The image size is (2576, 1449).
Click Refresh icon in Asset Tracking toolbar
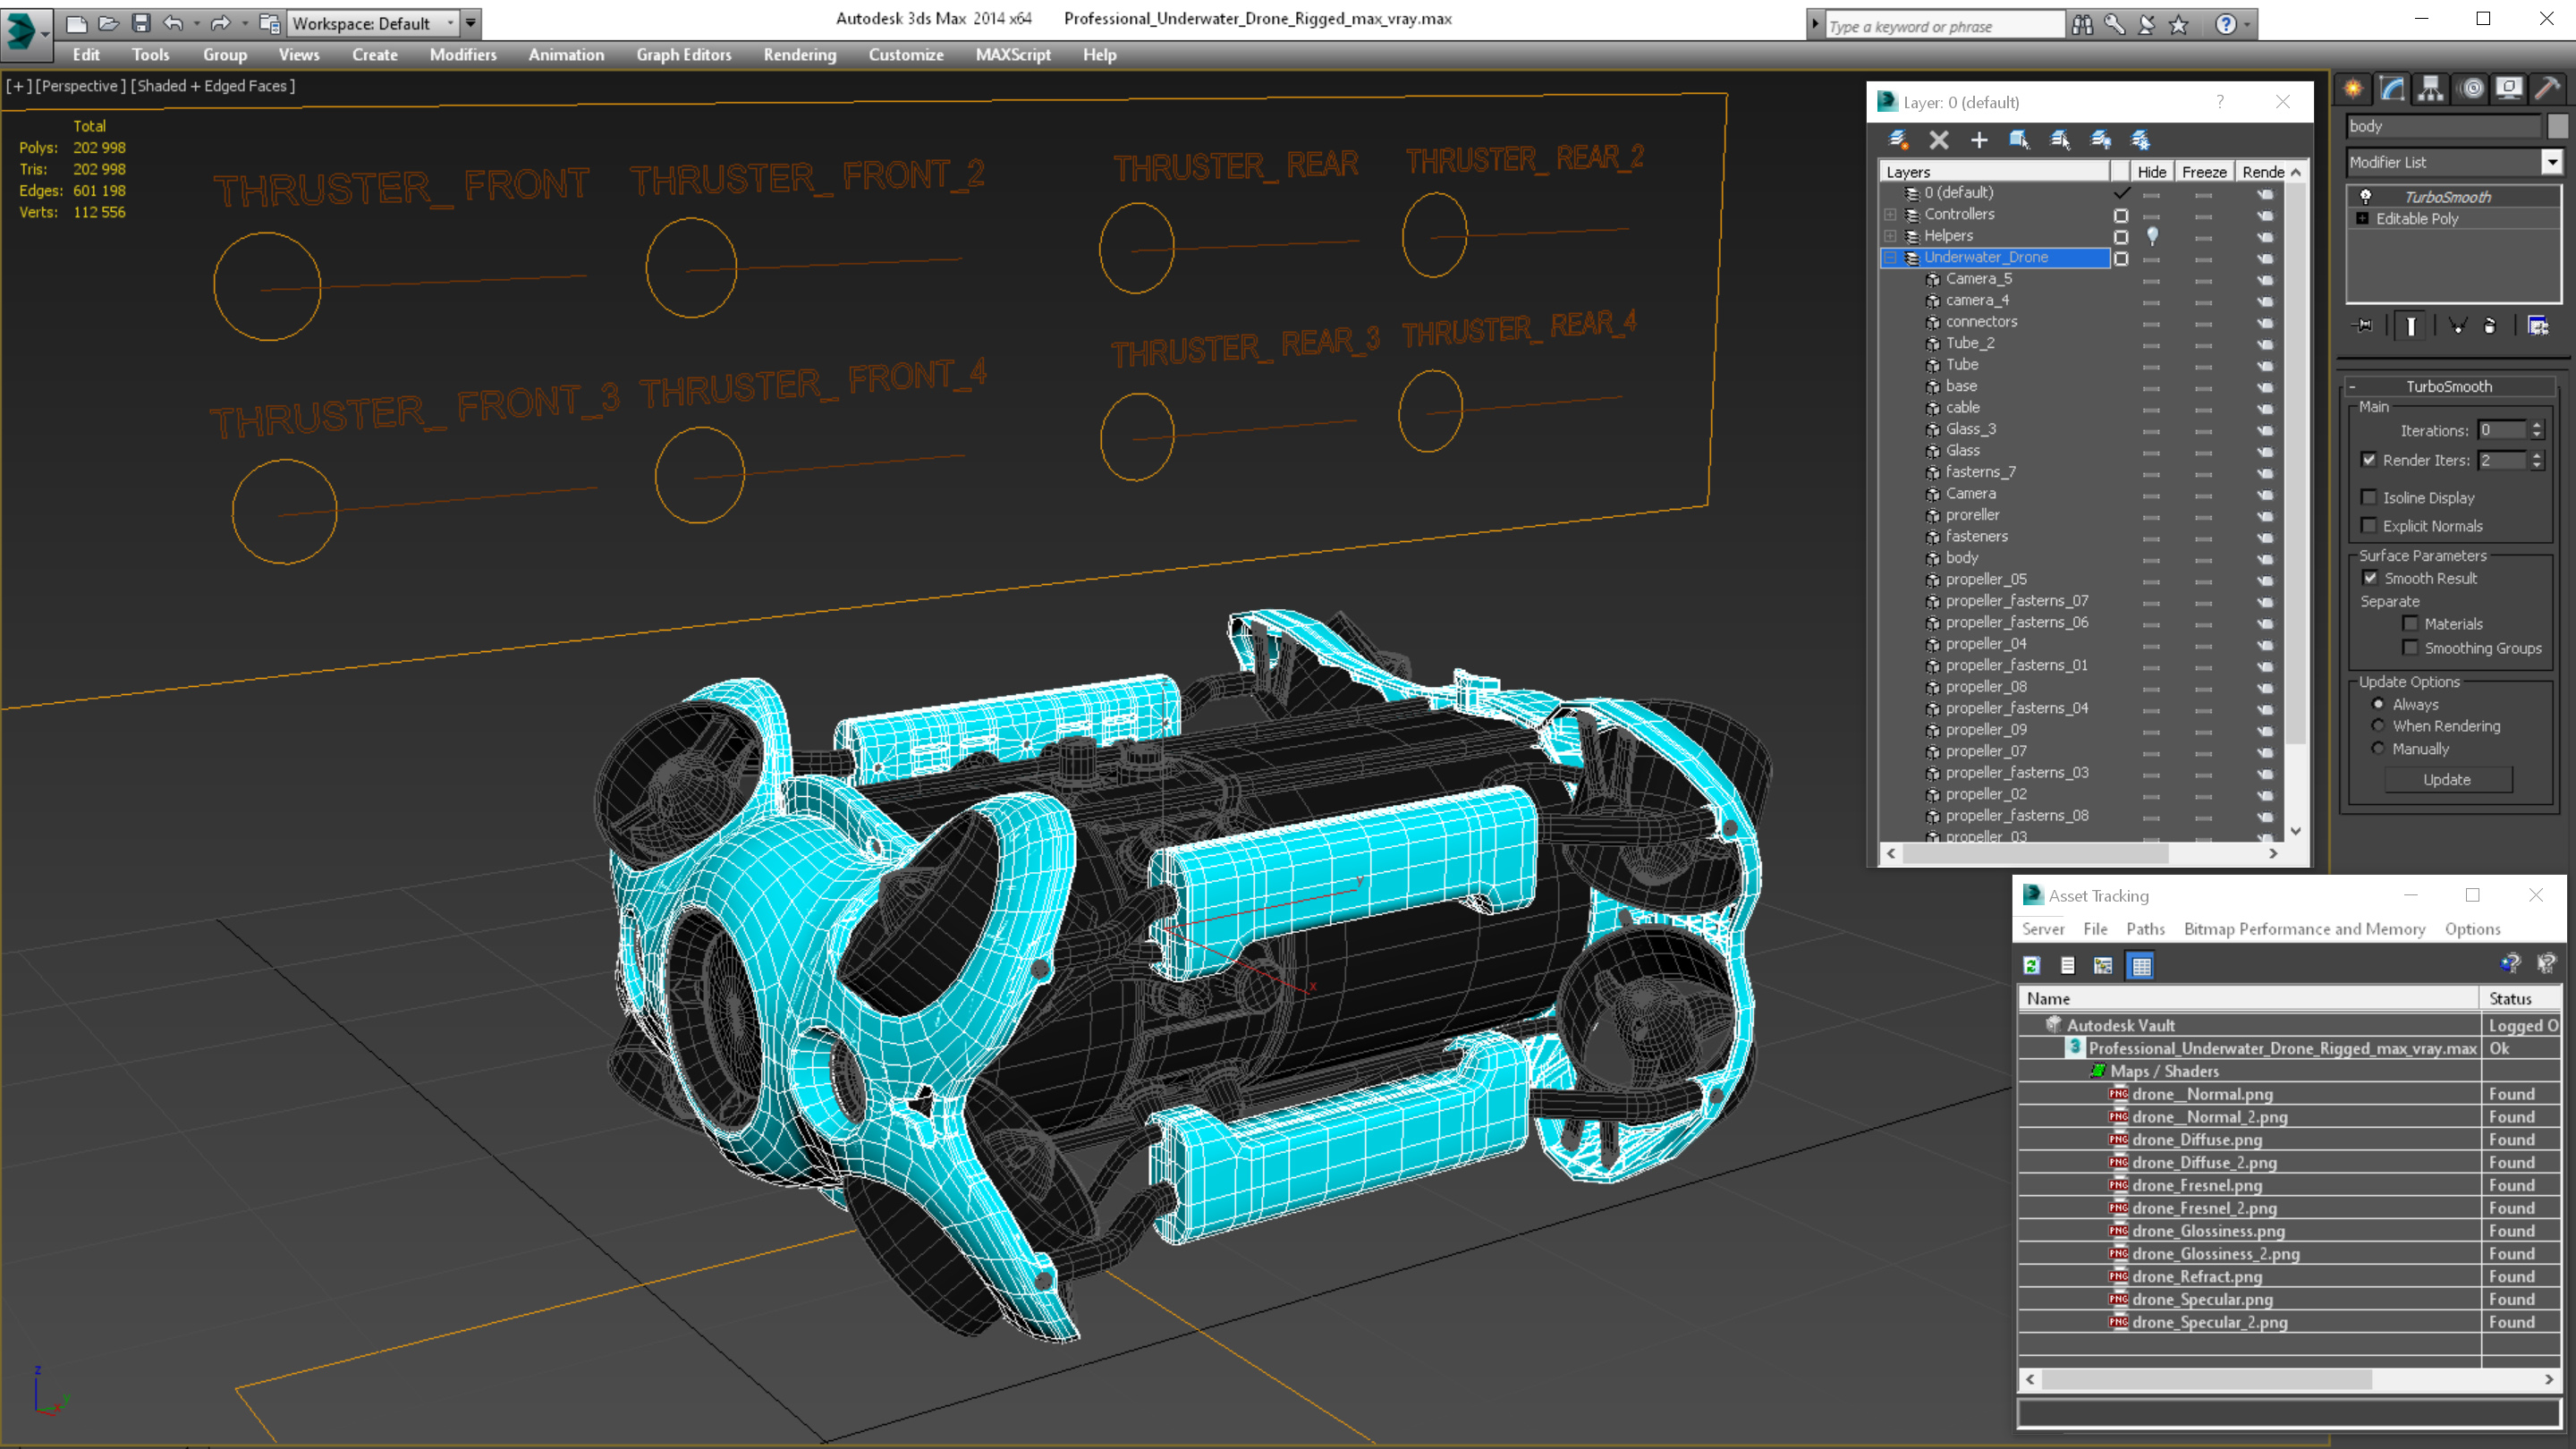(x=2032, y=965)
